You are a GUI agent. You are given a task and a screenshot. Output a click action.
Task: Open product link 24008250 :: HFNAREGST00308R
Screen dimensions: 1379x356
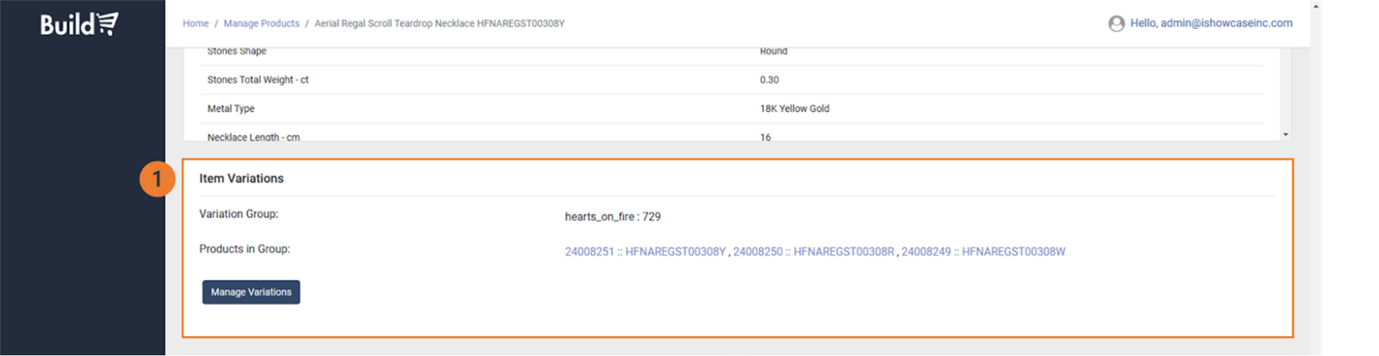[x=813, y=252]
